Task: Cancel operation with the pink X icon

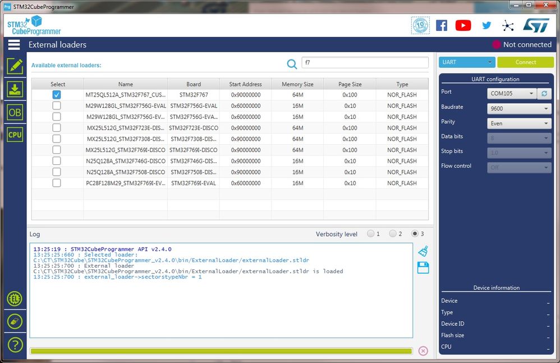Action: [423, 351]
